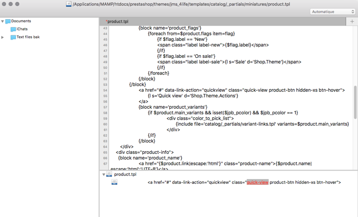The height and width of the screenshot is (217, 358).
Task: Click the product-name anchor href line
Action: [x=225, y=164]
